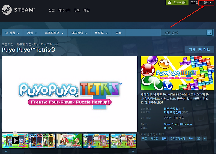Click the store search magnifier icon
The height and width of the screenshot is (154, 216).
click(209, 33)
